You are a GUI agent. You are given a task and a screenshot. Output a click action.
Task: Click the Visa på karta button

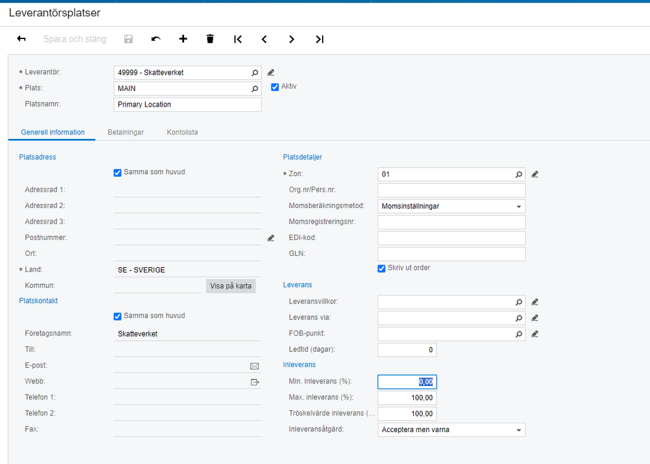(x=230, y=286)
